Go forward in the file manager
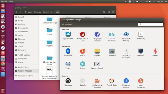This screenshot has height=94, width=168. coord(20,12)
